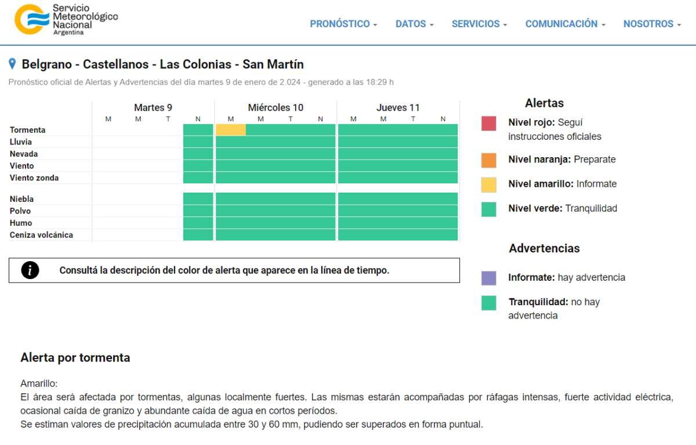This screenshot has width=696, height=445.
Task: Click the yellow Nivel amarillo swatch
Action: click(x=489, y=184)
